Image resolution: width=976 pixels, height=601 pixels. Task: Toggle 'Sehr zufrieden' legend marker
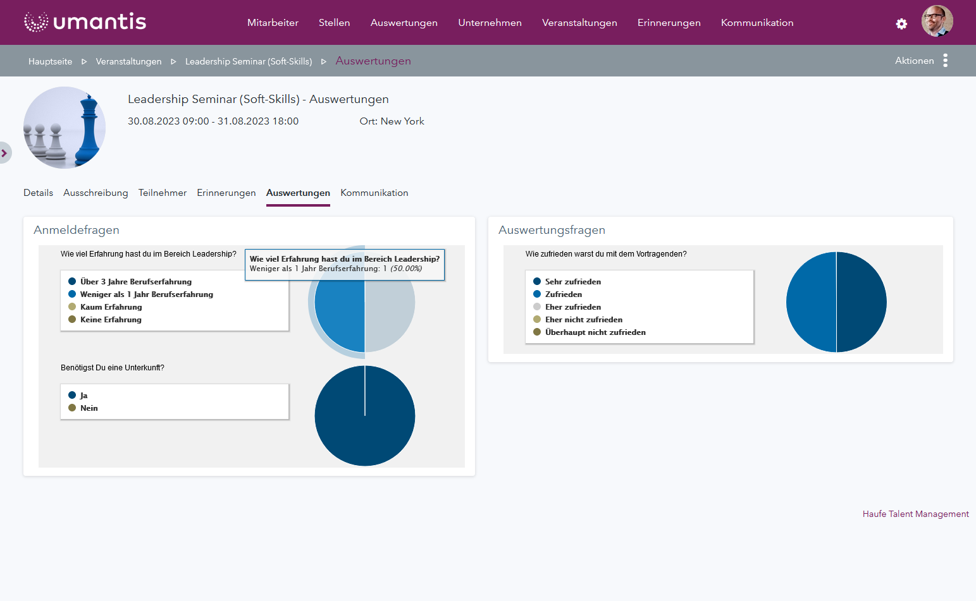(x=537, y=282)
